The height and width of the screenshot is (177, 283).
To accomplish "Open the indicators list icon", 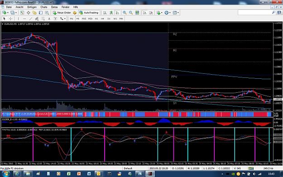I will coord(158,13).
